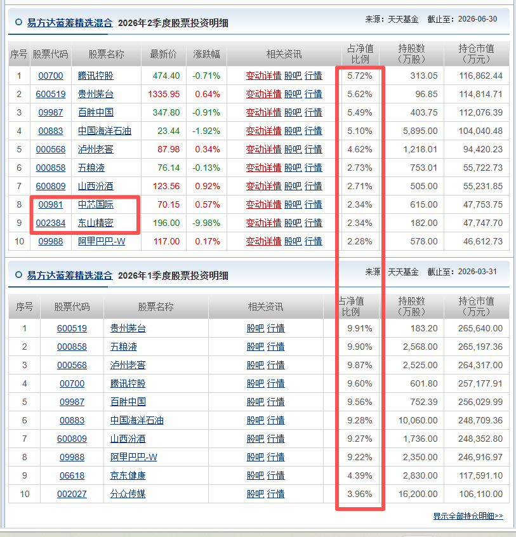Open 行情 for the Q1 五粮液 row

pyautogui.click(x=275, y=347)
